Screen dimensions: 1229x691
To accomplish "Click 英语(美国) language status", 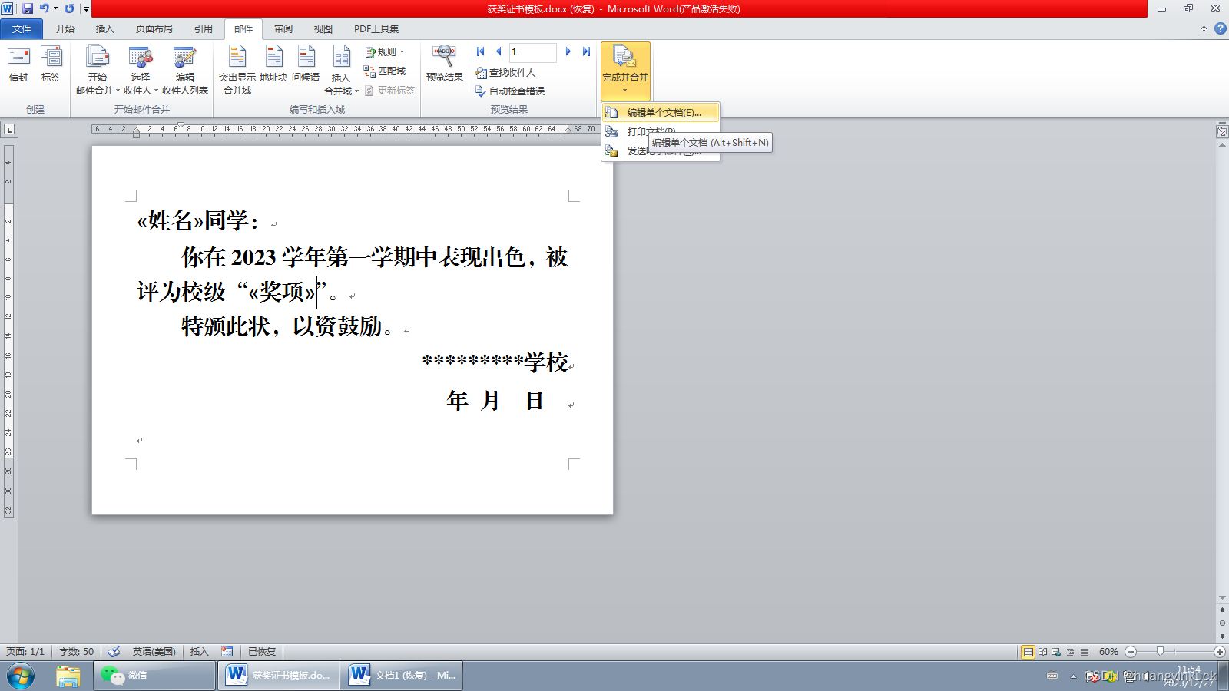I will point(154,652).
